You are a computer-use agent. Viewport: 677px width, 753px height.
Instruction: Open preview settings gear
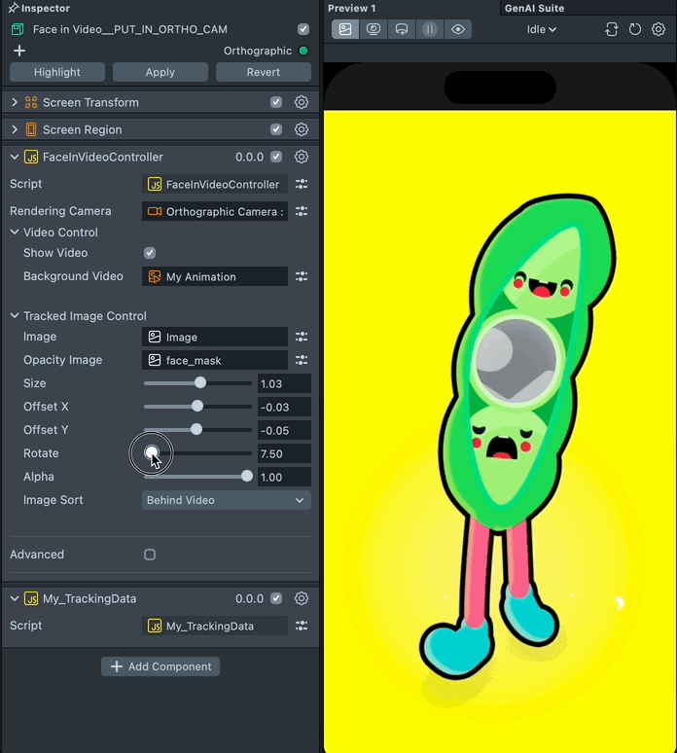tap(659, 29)
